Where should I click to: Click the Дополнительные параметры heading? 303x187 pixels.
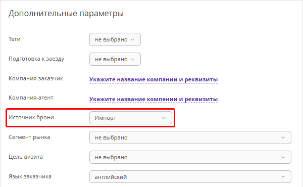(66, 14)
